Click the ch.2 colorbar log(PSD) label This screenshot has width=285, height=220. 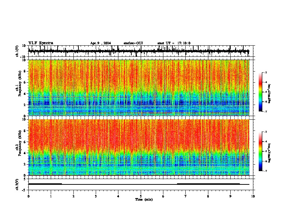[270, 153]
